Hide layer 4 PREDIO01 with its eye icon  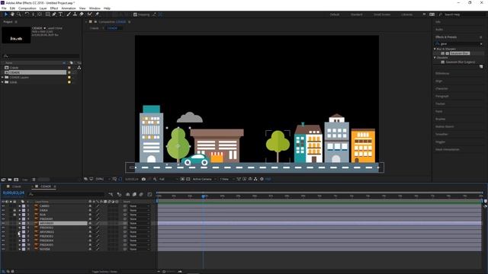[3, 219]
